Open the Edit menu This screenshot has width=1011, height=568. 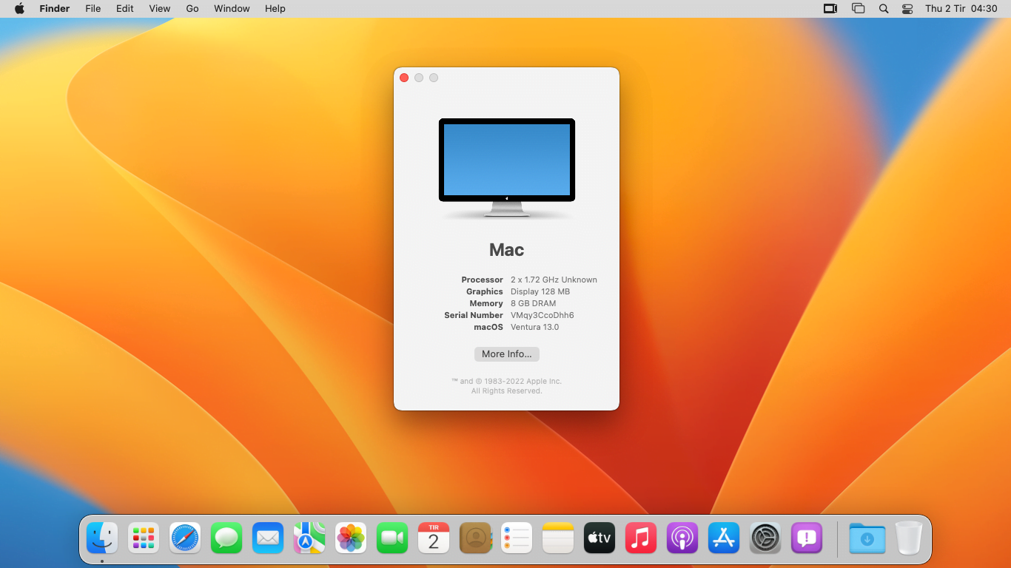[124, 9]
